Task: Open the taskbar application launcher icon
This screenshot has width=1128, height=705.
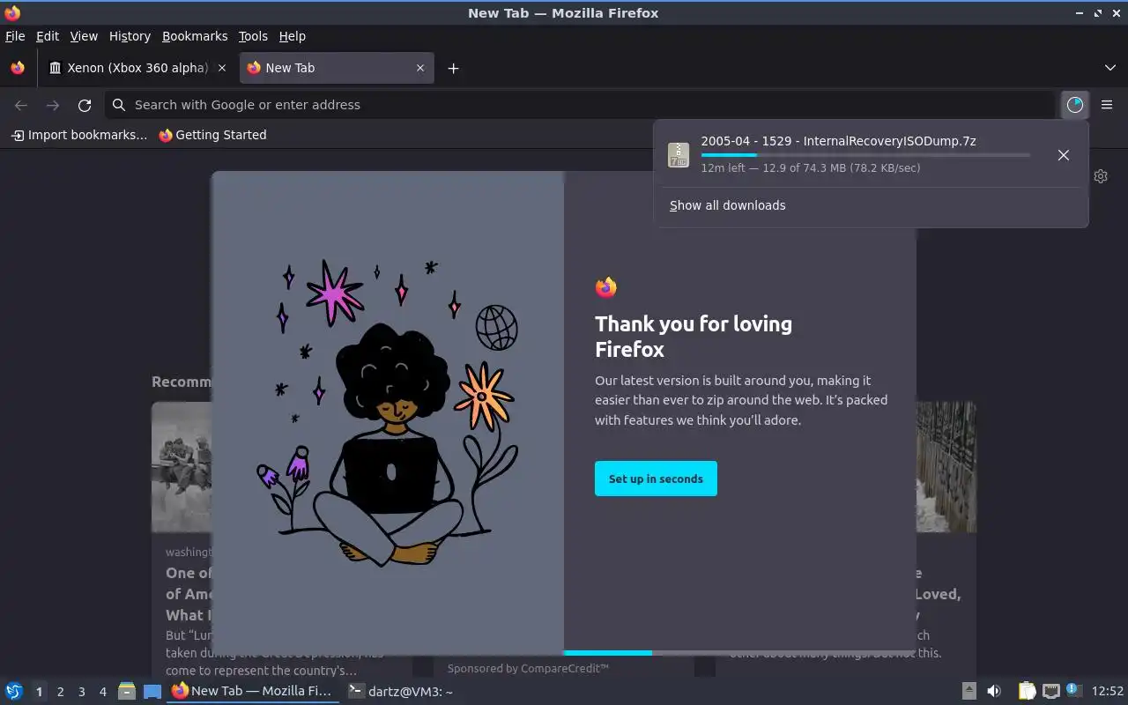Action: pos(13,692)
